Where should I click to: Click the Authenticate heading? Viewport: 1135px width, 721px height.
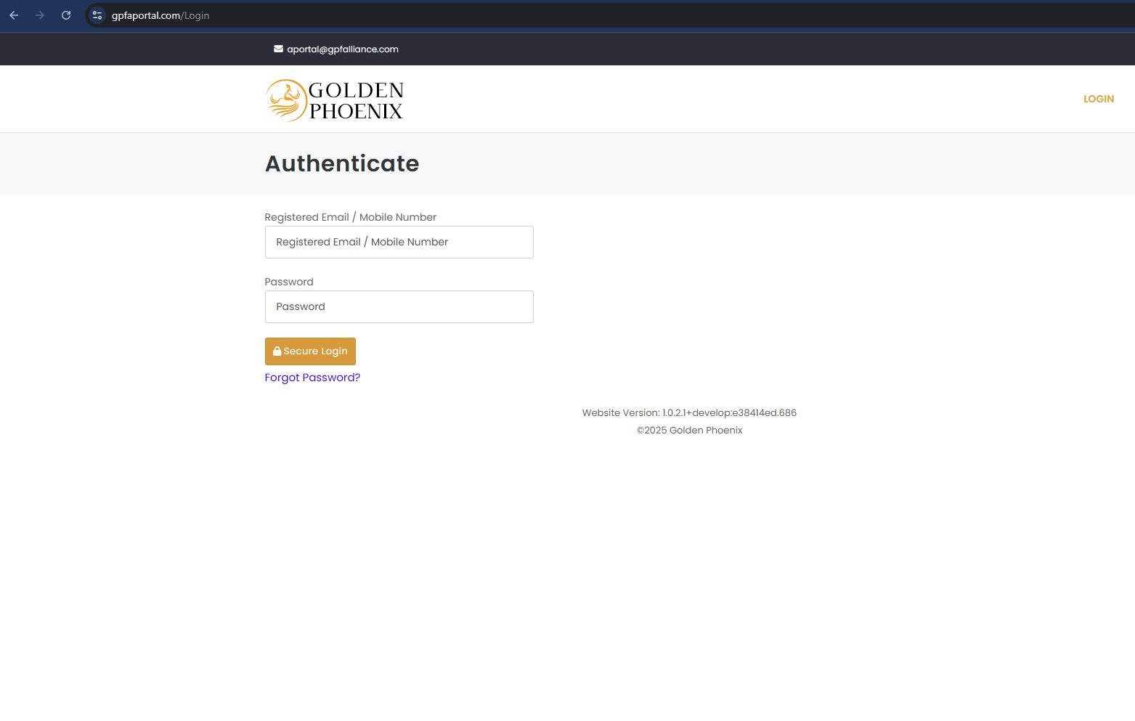(x=342, y=163)
